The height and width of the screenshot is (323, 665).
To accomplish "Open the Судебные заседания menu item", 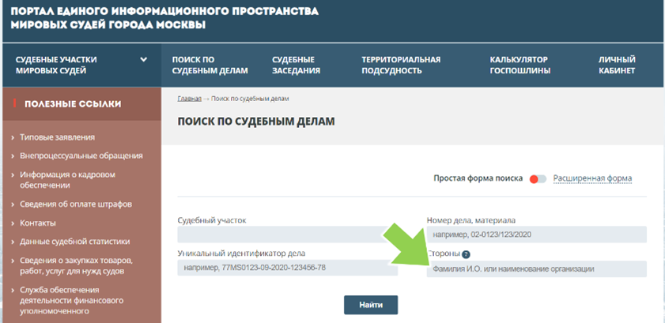I will pyautogui.click(x=296, y=65).
